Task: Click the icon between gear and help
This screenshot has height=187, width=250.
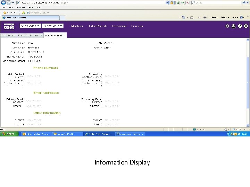Action: click(x=233, y=26)
